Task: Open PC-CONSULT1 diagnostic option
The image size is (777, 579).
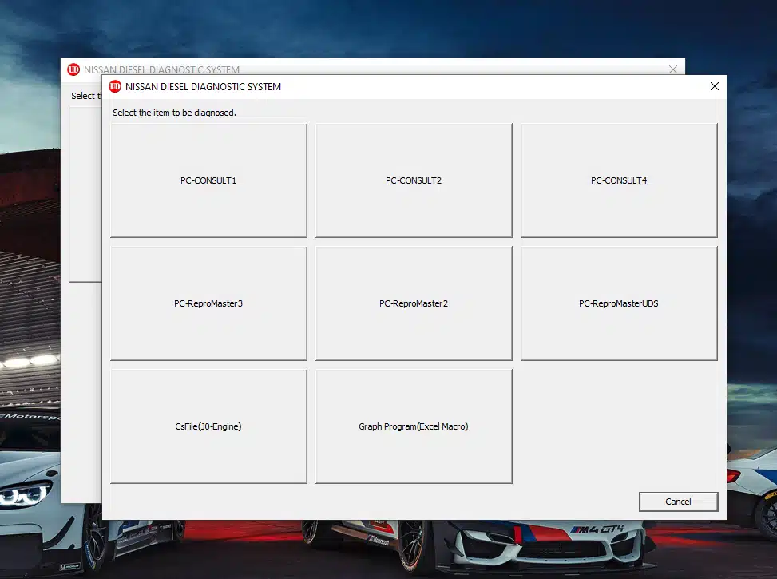Action: click(208, 180)
